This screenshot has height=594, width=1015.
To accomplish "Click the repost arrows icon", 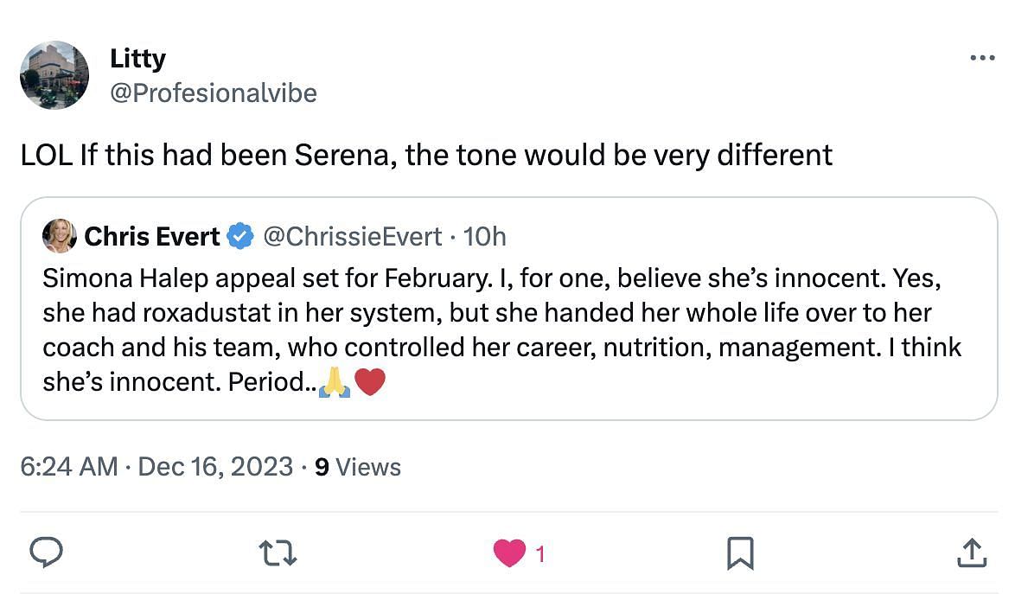I will tap(278, 552).
